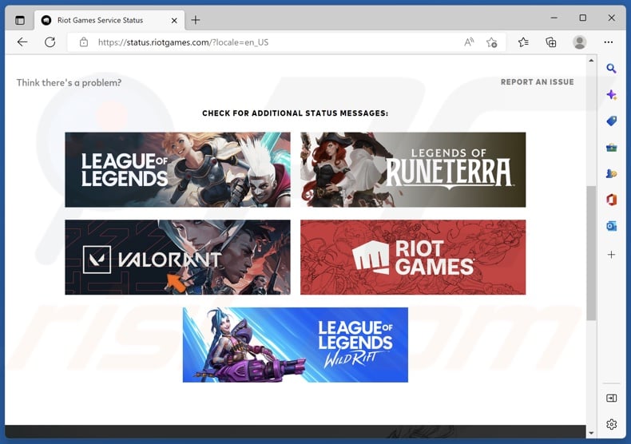Close the Riot Games Service Status tab
The height and width of the screenshot is (444, 631).
174,21
